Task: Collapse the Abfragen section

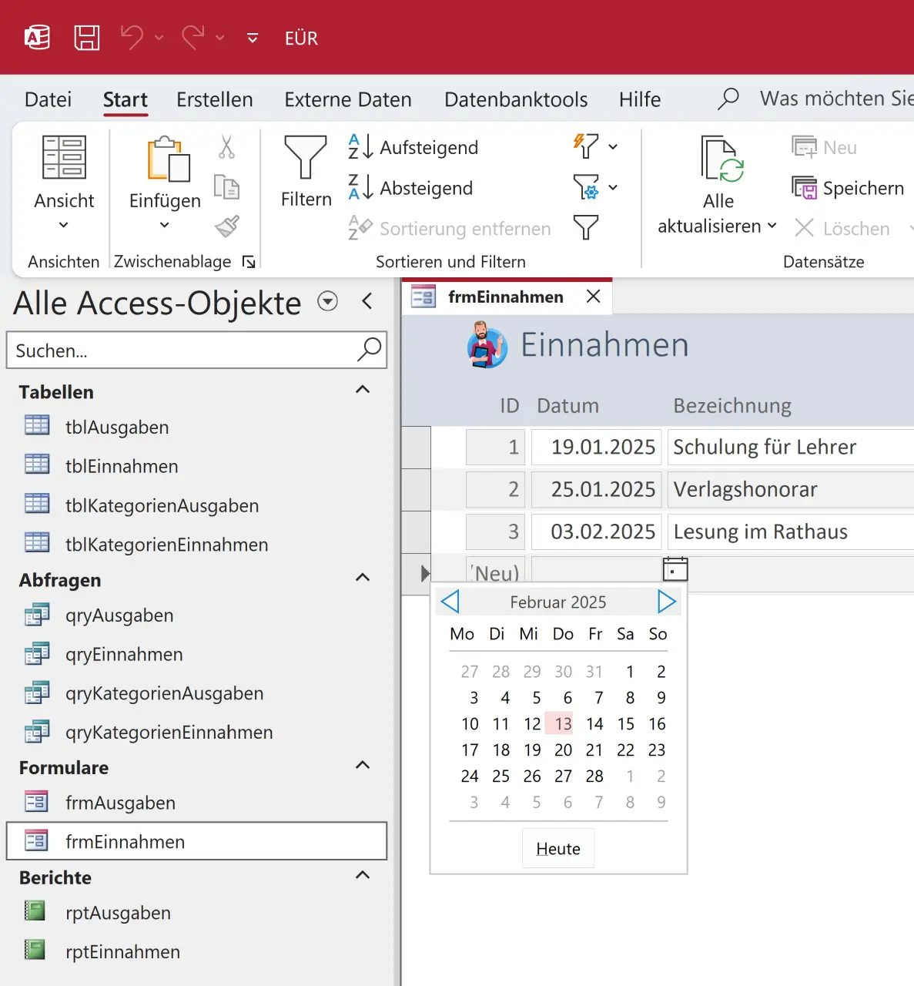Action: (363, 578)
